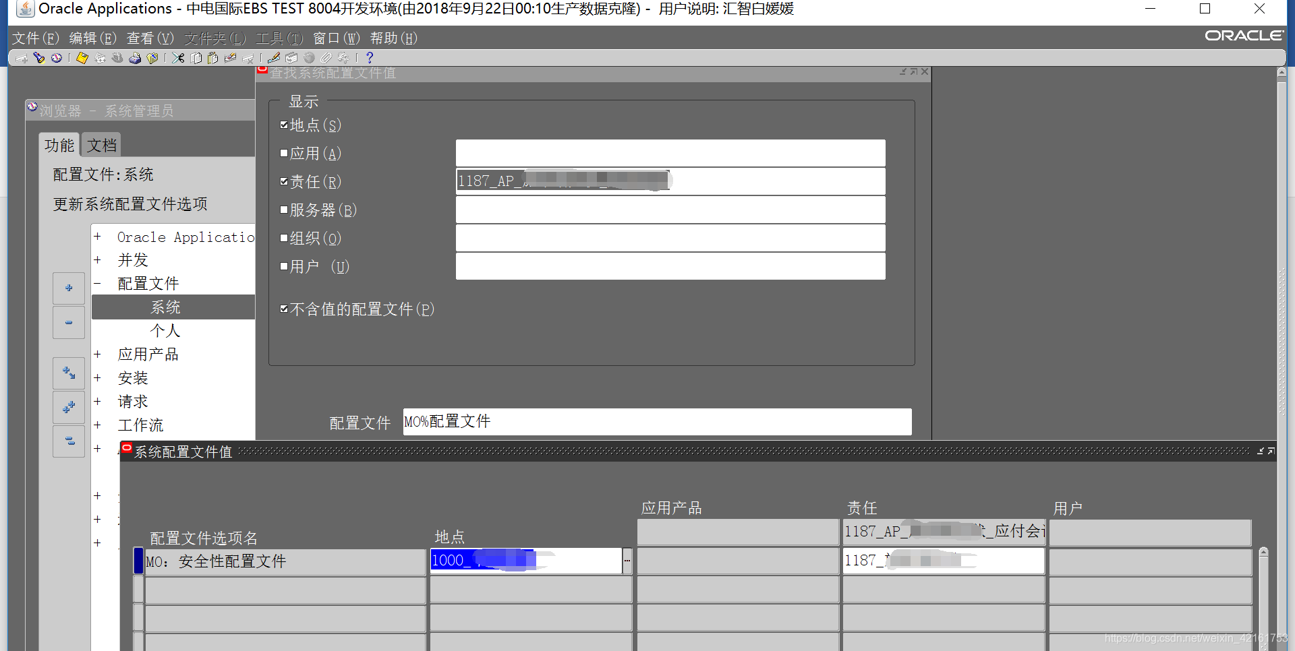This screenshot has width=1295, height=651.
Task: Switch to the 文档 tab
Action: click(x=102, y=145)
